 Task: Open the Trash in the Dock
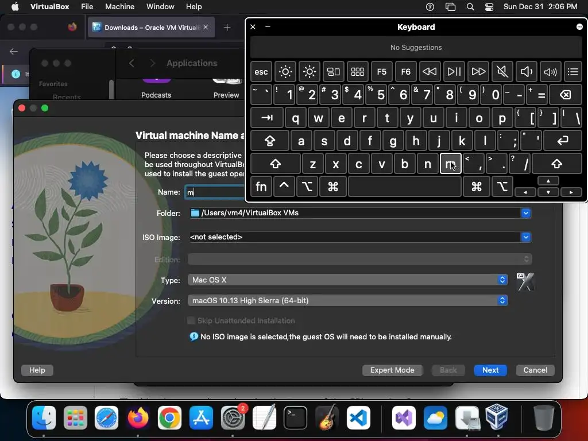(x=544, y=417)
